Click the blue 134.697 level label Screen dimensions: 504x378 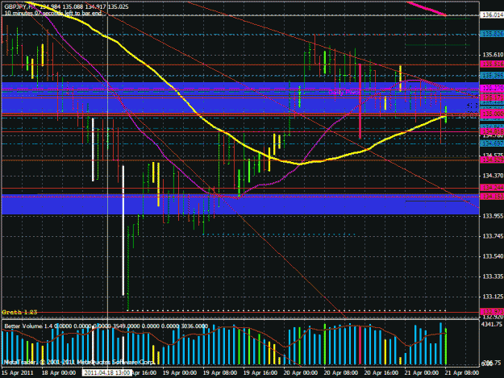tap(492, 143)
